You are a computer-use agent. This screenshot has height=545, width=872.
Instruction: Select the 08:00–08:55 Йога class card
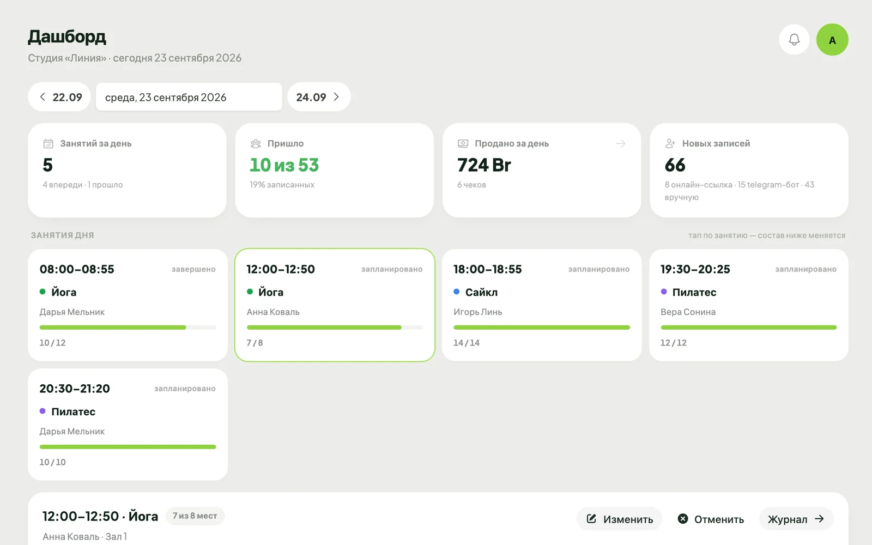click(128, 305)
